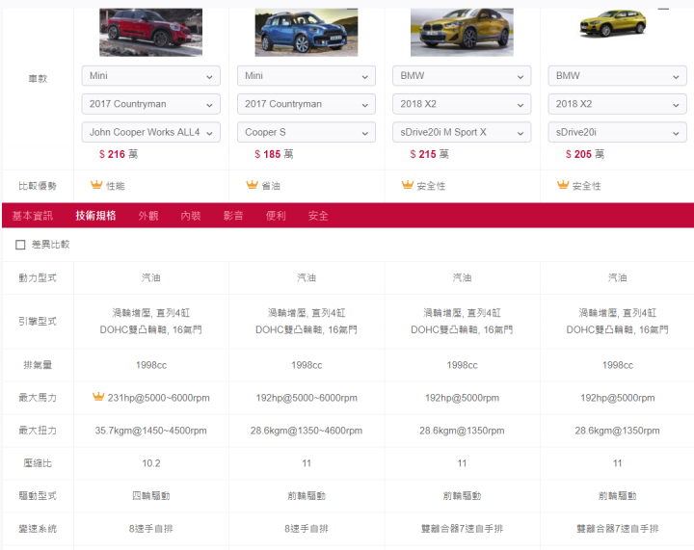
Task: Click the 引擎型式 row label
Action: point(38,322)
